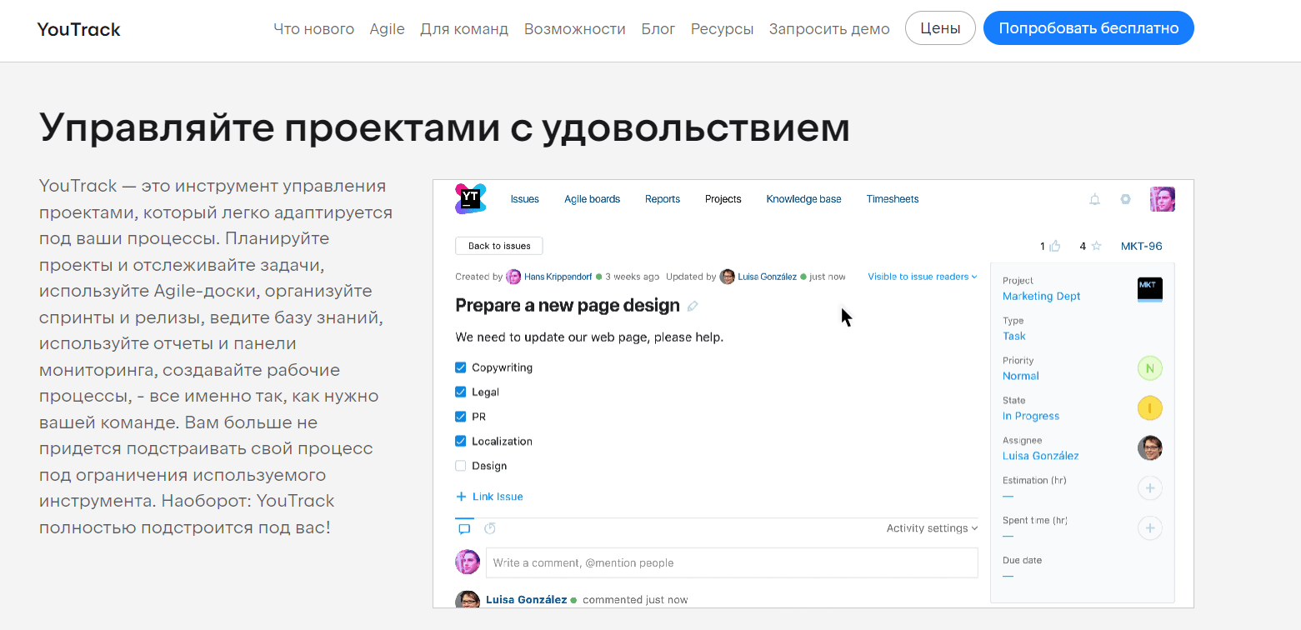Change Assignee Luisa González field

click(x=1041, y=456)
